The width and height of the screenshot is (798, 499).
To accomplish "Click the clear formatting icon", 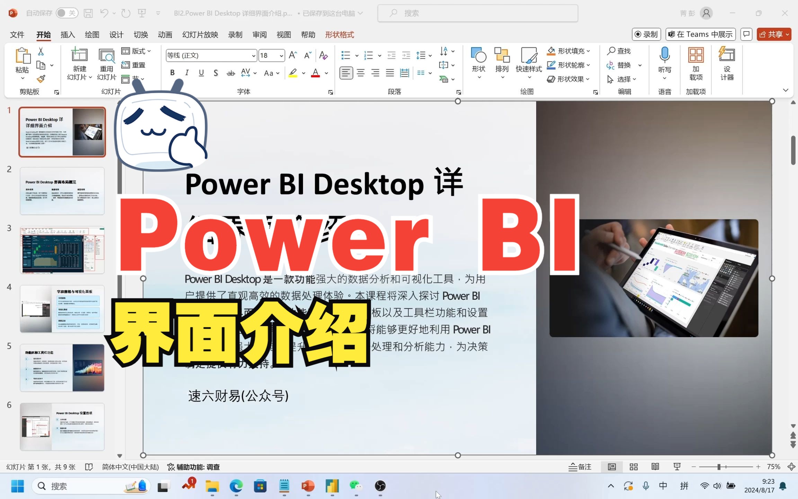I will [323, 55].
